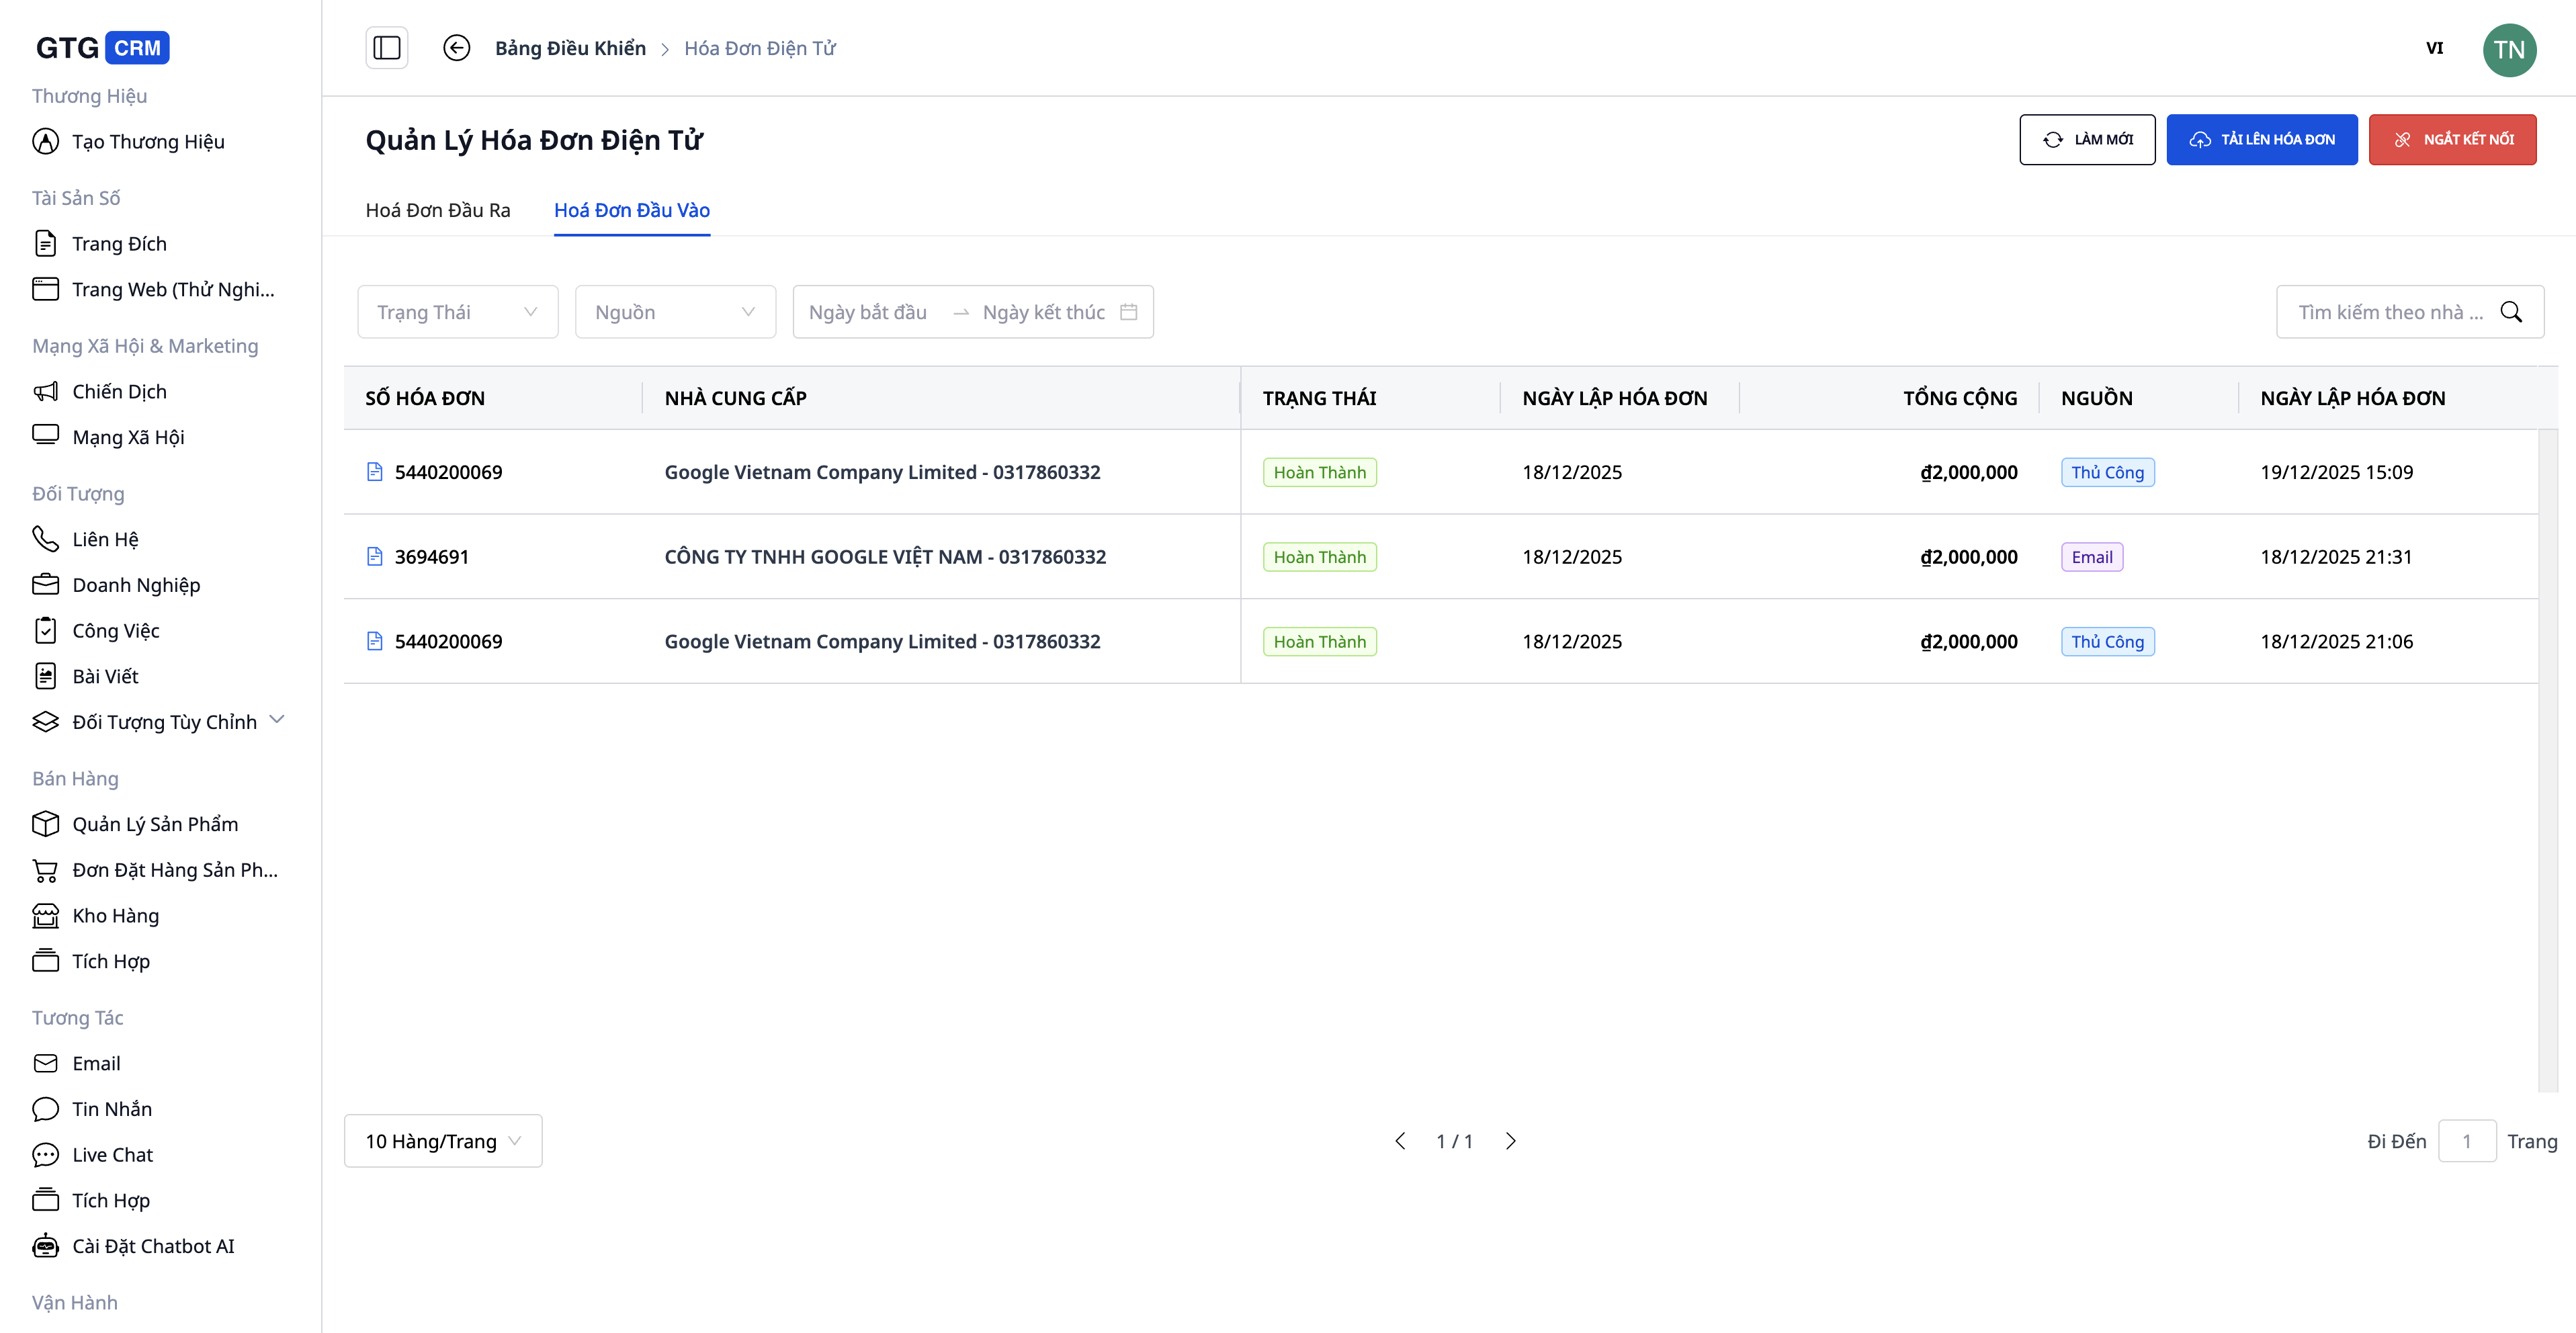Click the back arrow circle icon
This screenshot has height=1333, width=2576.
coord(456,48)
